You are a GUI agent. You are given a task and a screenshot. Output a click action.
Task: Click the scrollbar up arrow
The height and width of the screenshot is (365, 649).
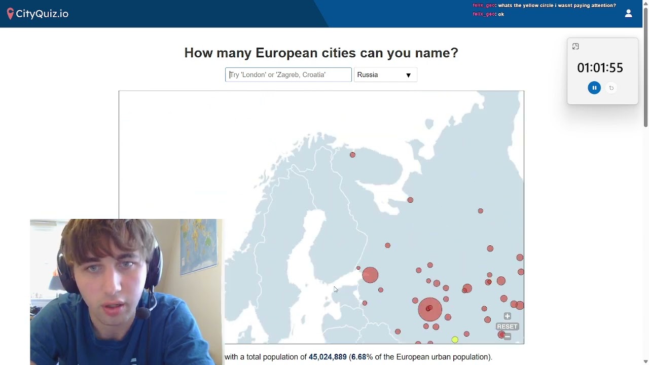click(x=645, y=4)
